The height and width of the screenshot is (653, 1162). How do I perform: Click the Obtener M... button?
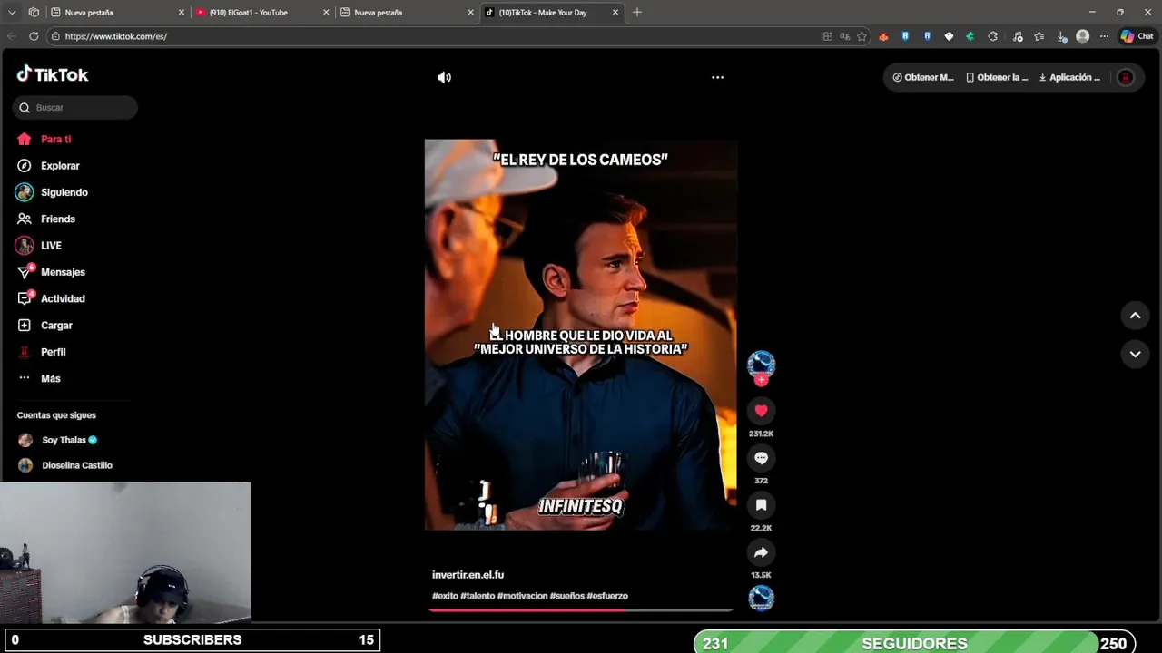pos(923,77)
